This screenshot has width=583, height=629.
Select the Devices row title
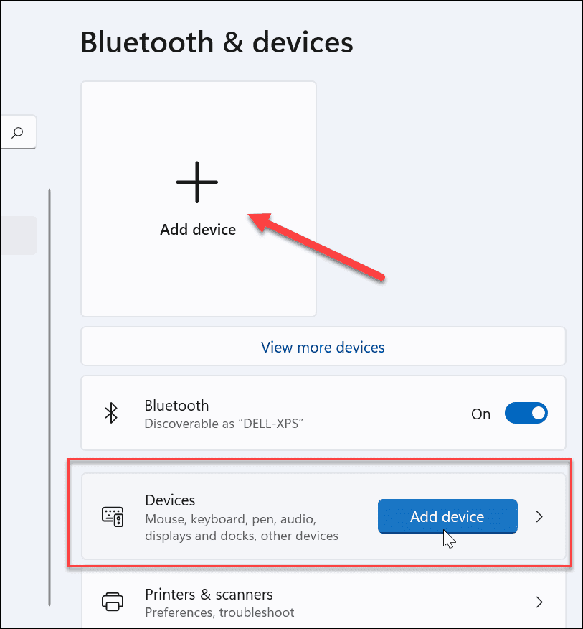(170, 500)
